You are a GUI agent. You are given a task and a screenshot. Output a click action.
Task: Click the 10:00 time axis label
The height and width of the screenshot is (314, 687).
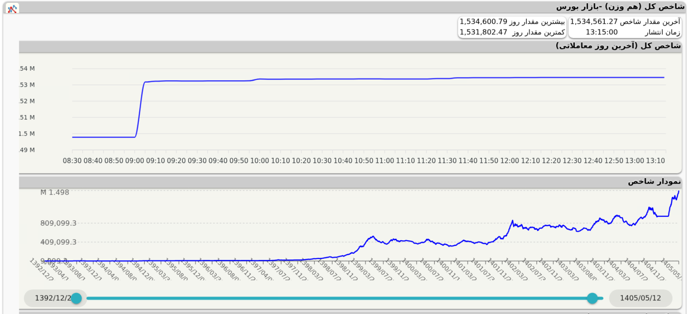point(260,161)
